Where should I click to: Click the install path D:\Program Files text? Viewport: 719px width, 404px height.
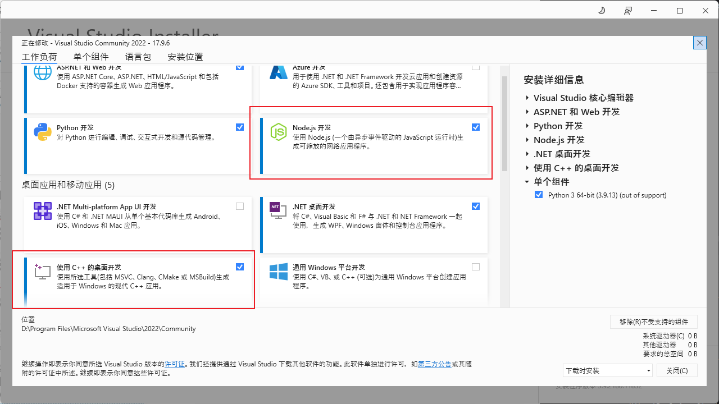108,329
